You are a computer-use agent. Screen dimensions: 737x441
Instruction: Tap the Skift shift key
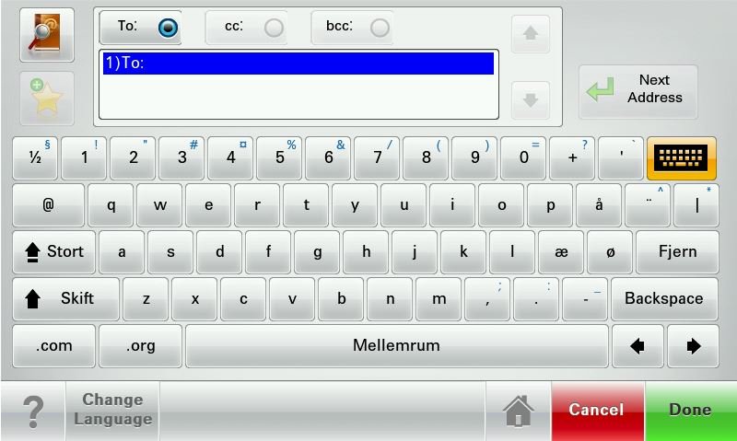pyautogui.click(x=65, y=298)
